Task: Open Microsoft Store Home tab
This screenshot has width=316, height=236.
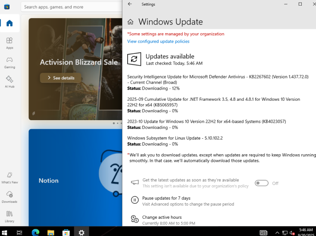Action: (9, 23)
